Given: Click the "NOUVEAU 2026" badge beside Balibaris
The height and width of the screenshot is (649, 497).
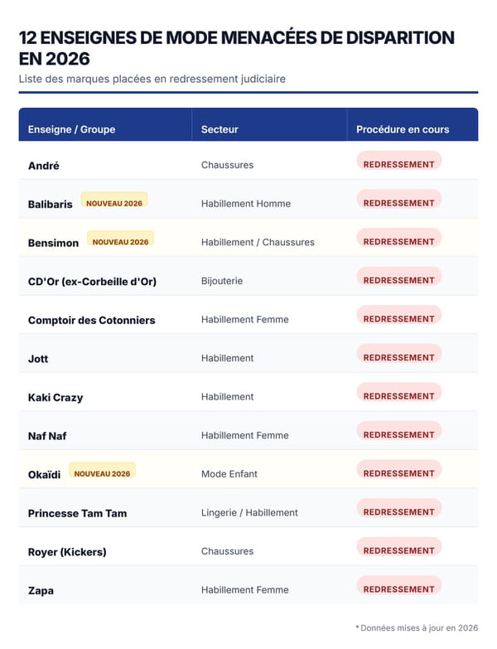Looking at the screenshot, I should point(114,203).
